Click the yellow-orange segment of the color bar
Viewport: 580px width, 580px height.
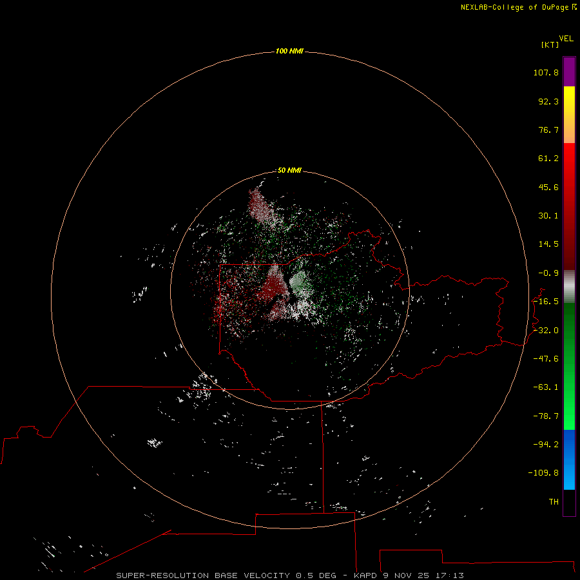[569, 115]
